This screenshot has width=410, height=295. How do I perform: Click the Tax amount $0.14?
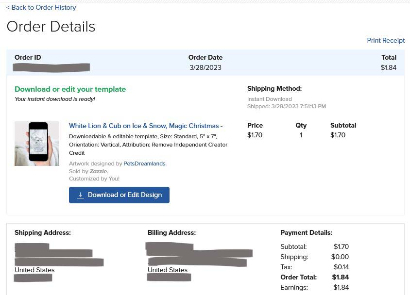(341, 267)
